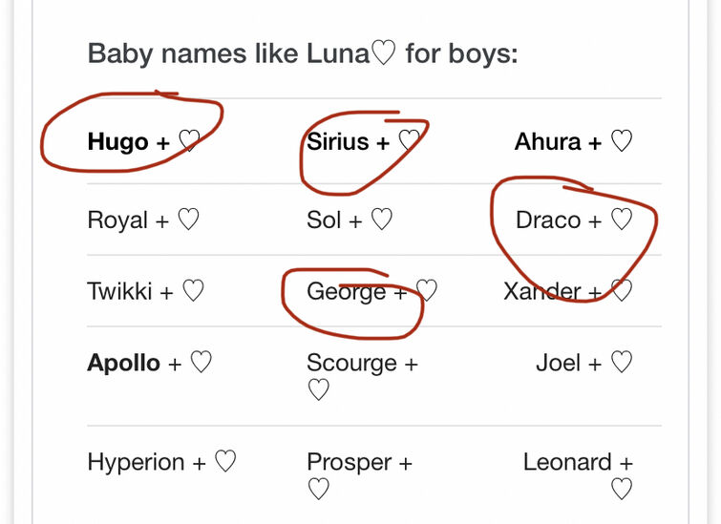Viewport: 721px width, 524px height.
Task: Click the heart icon next to Hugo
Action: pos(189,140)
